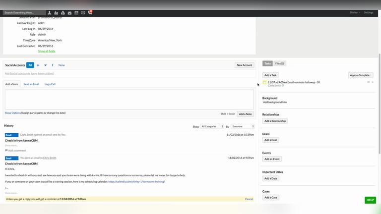This screenshot has width=381, height=214.
Task: Expand Show Options for the note
Action: 13,113
